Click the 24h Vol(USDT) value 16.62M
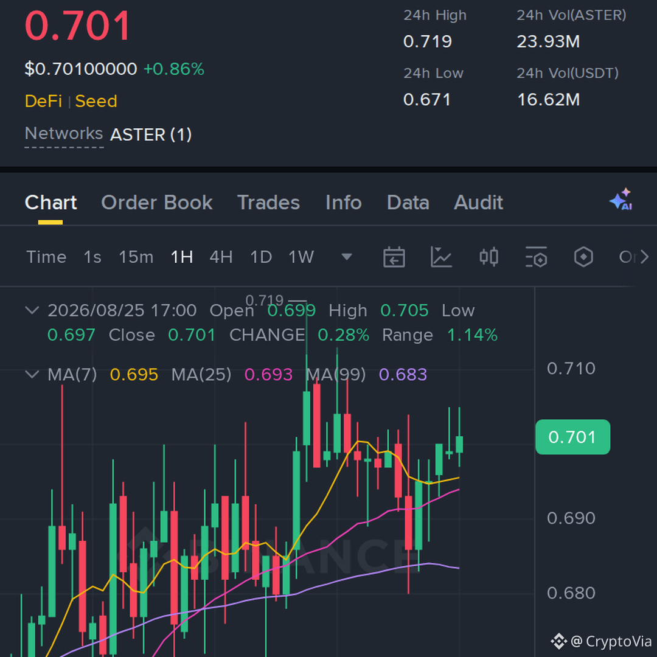This screenshot has width=657, height=657. [x=549, y=100]
